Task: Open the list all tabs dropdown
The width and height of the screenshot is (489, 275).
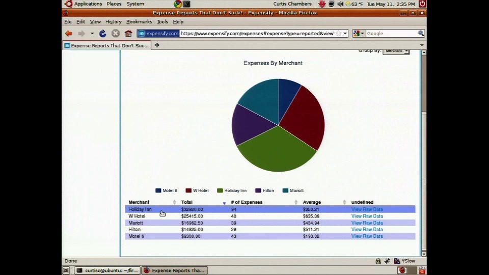Action: 422,45
